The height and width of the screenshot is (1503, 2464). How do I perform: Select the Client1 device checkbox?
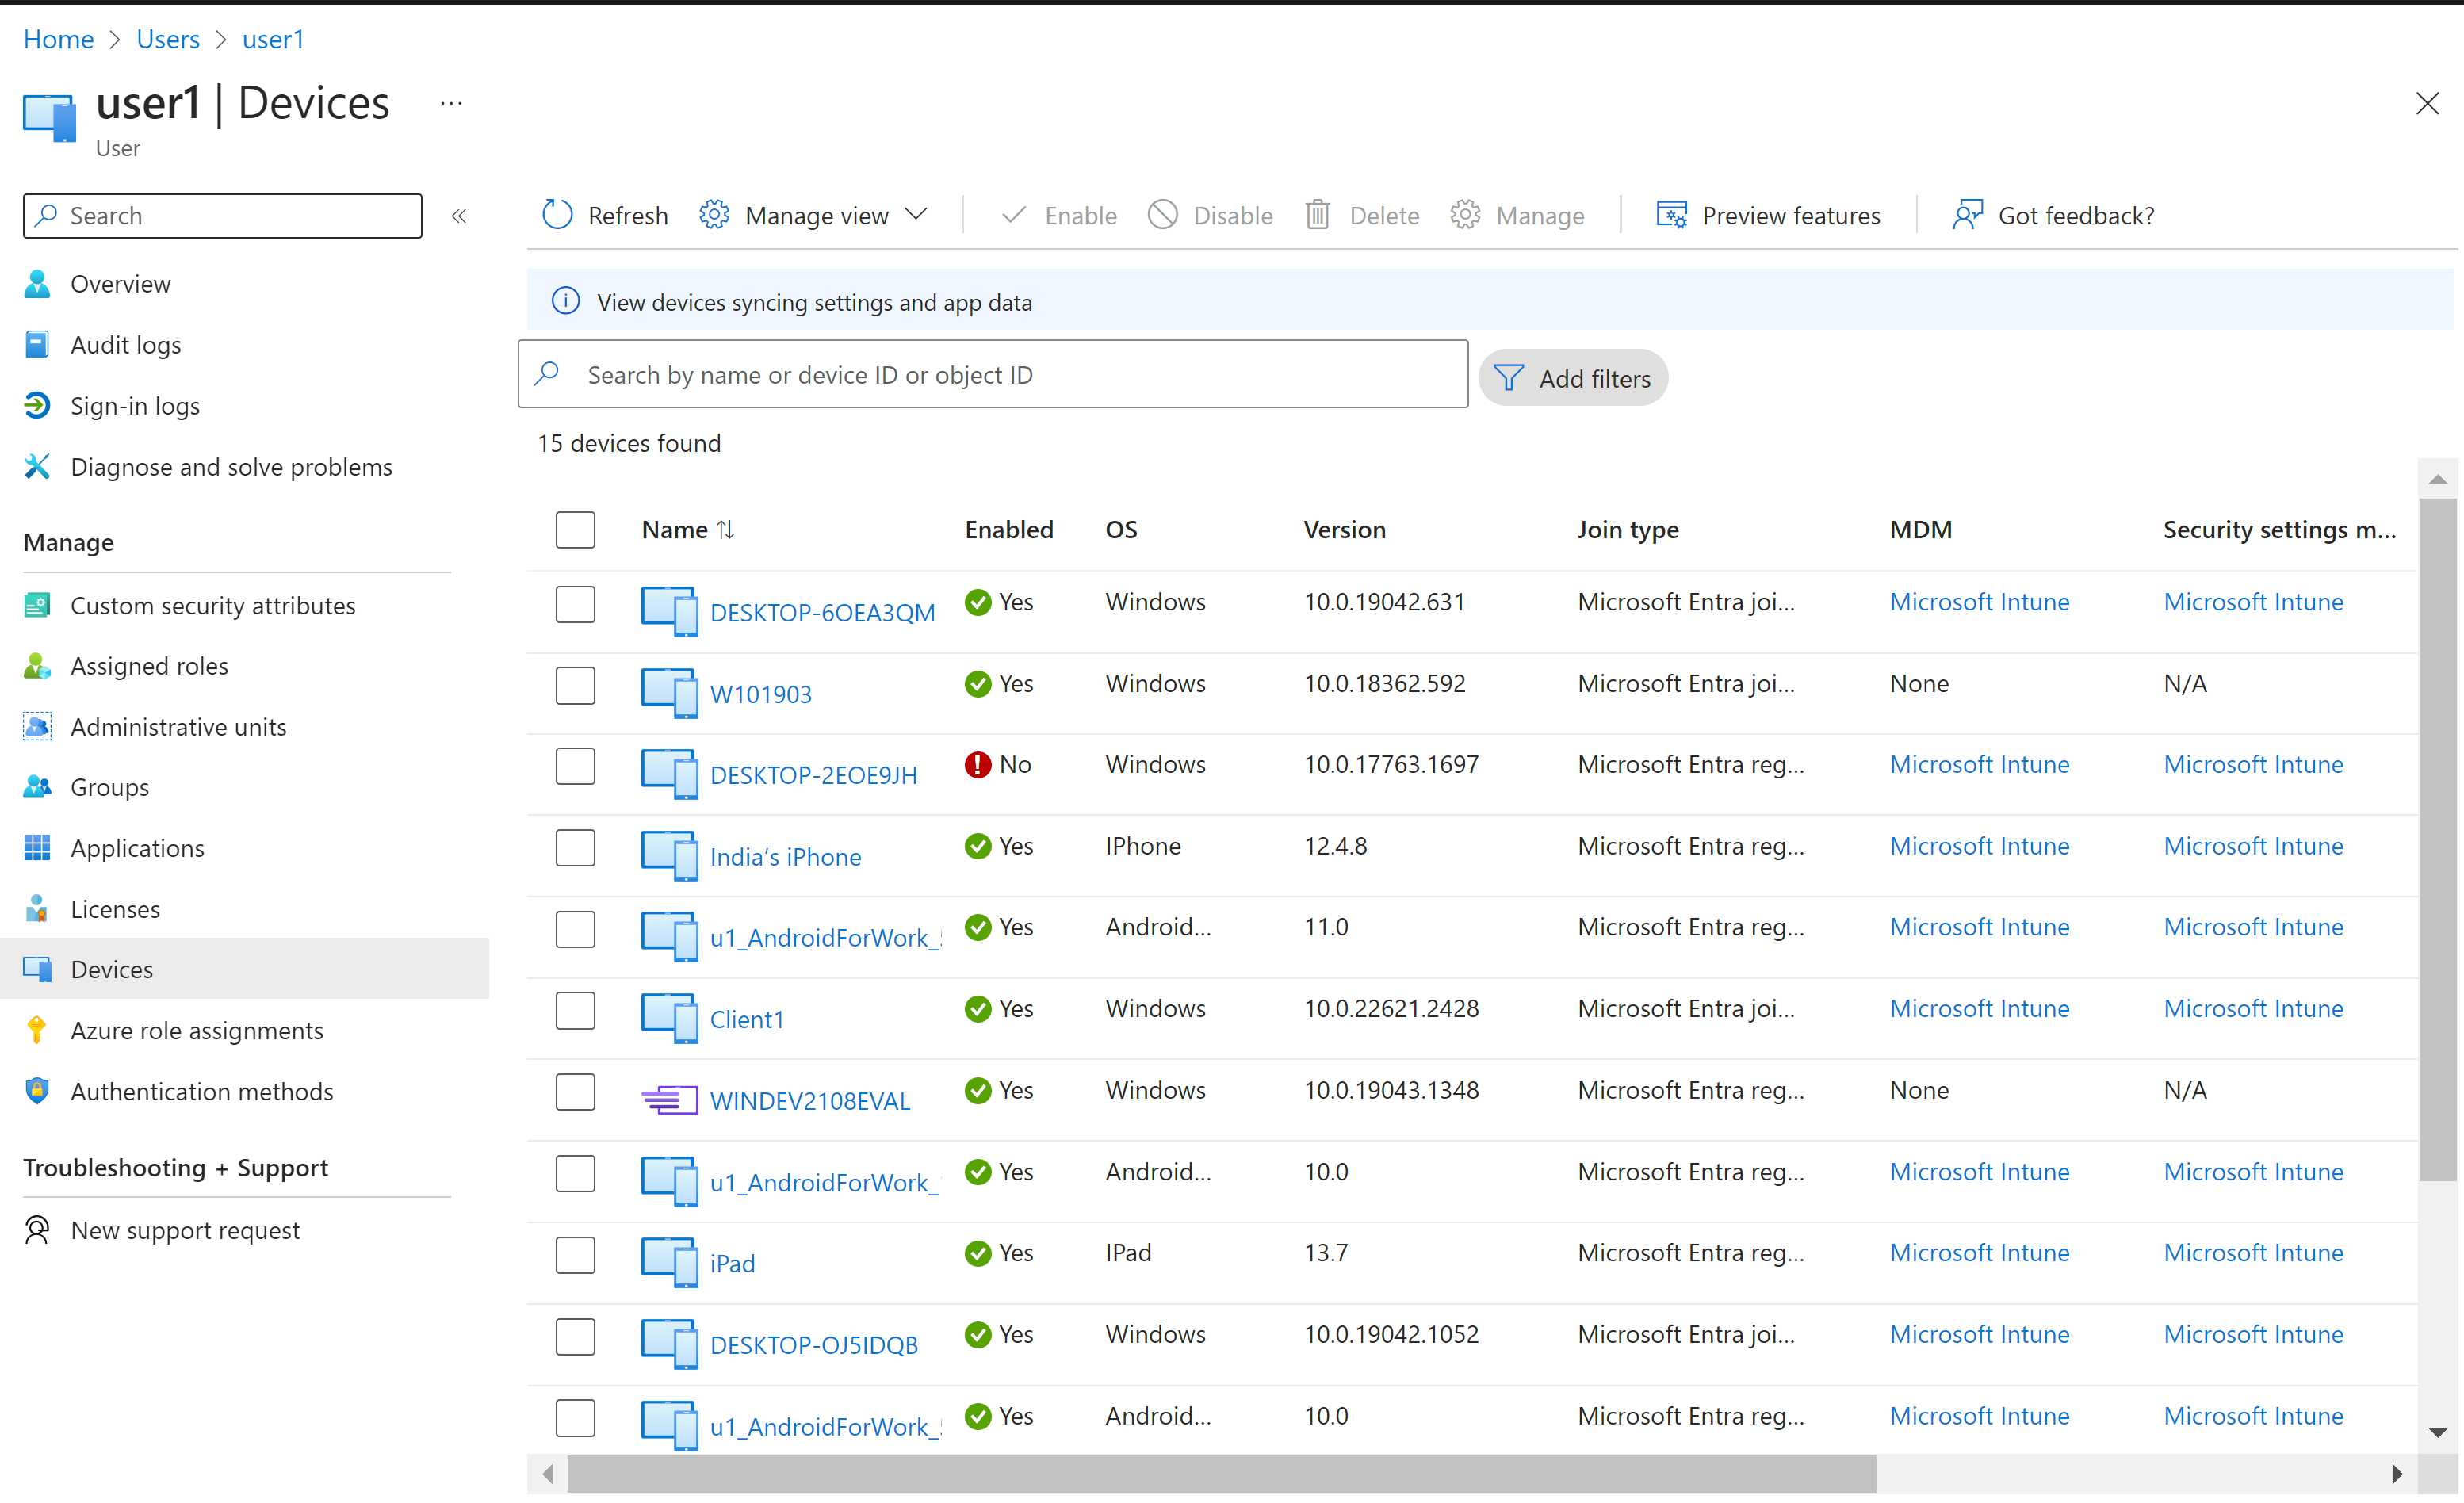coord(575,1011)
